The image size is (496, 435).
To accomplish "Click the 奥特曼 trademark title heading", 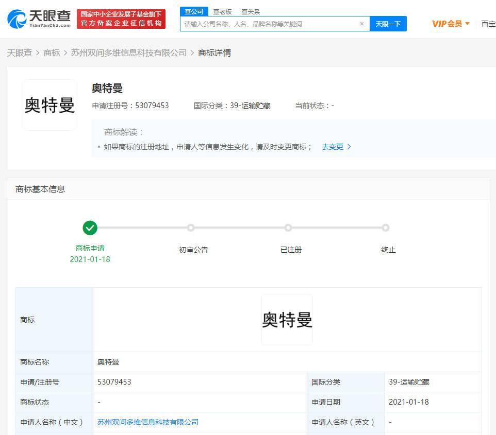I will point(107,88).
